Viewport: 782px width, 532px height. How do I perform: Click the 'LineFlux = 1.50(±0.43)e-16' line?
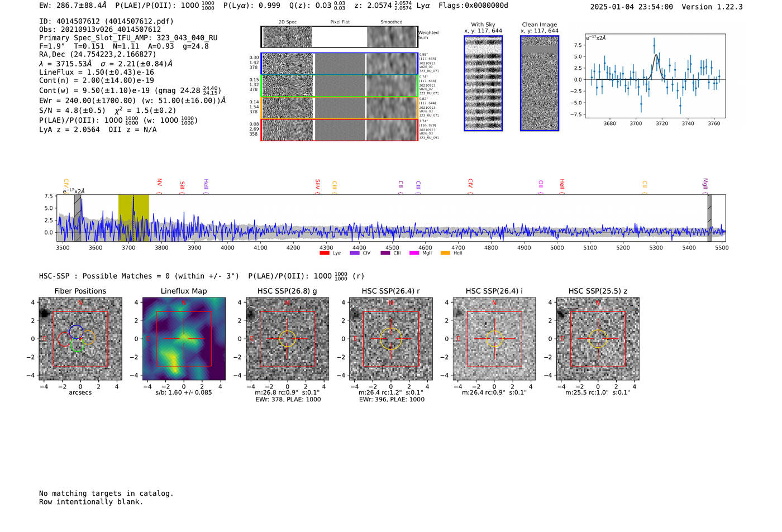tap(97, 72)
